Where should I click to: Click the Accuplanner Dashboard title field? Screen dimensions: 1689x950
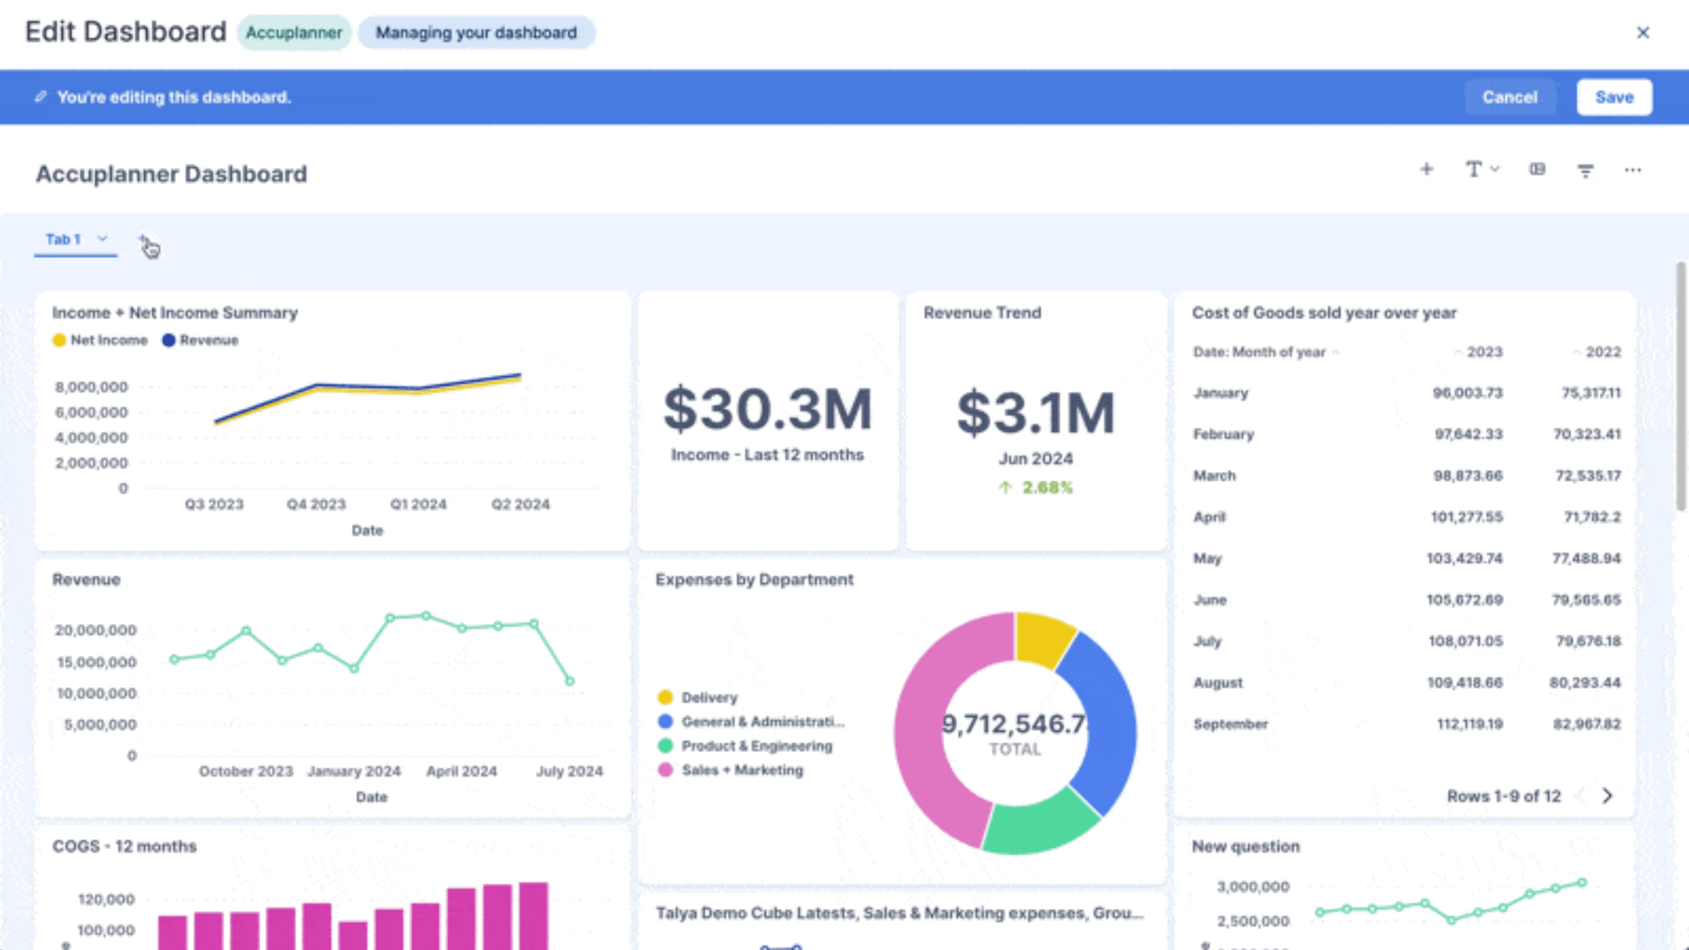[171, 174]
